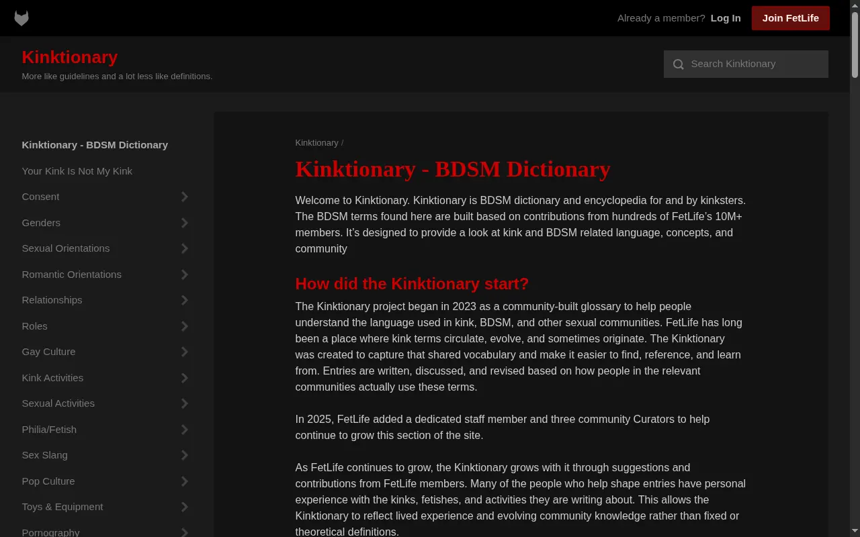Expand the Genders section chevron
This screenshot has height=537, width=860.
pos(185,223)
